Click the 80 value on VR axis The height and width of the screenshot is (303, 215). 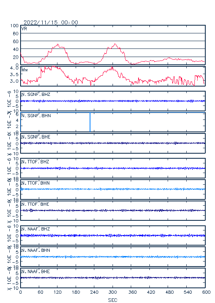[x=16, y=34]
